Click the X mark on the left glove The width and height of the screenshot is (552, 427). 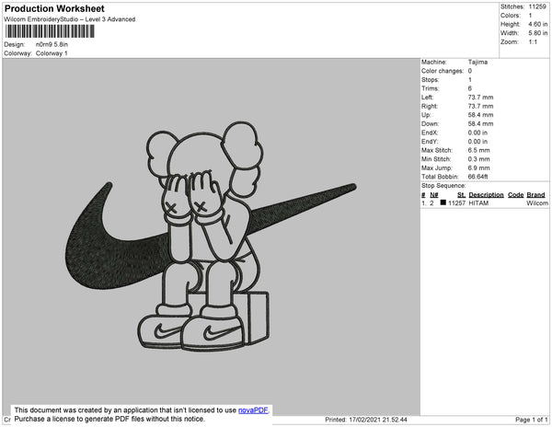(x=171, y=207)
